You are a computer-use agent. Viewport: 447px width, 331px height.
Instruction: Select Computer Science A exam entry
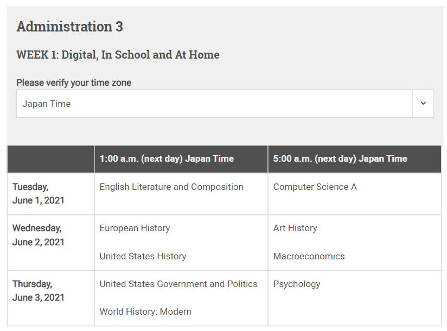coord(315,187)
